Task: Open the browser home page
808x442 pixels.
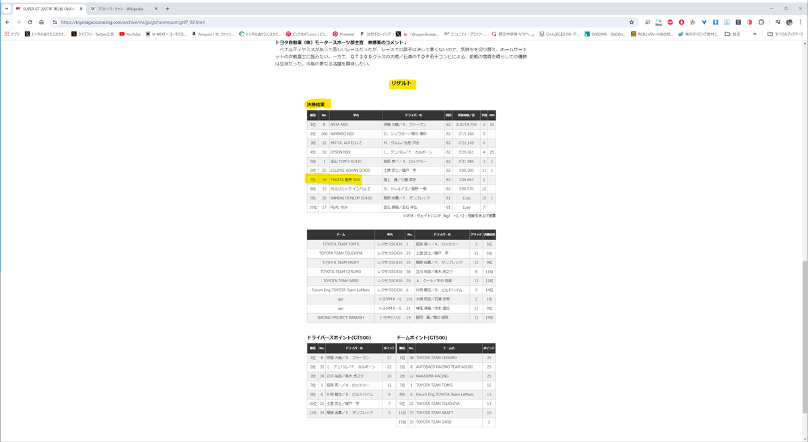Action: (x=41, y=22)
